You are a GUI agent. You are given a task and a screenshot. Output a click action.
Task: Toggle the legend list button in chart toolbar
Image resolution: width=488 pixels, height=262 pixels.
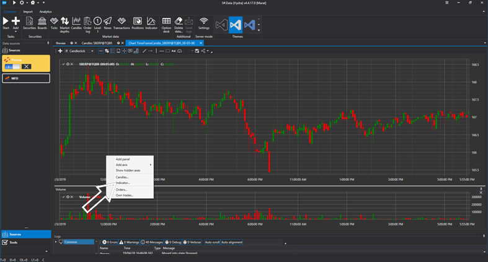click(x=113, y=51)
